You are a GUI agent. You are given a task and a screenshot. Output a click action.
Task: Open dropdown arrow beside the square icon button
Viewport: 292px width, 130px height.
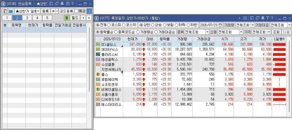57,11
